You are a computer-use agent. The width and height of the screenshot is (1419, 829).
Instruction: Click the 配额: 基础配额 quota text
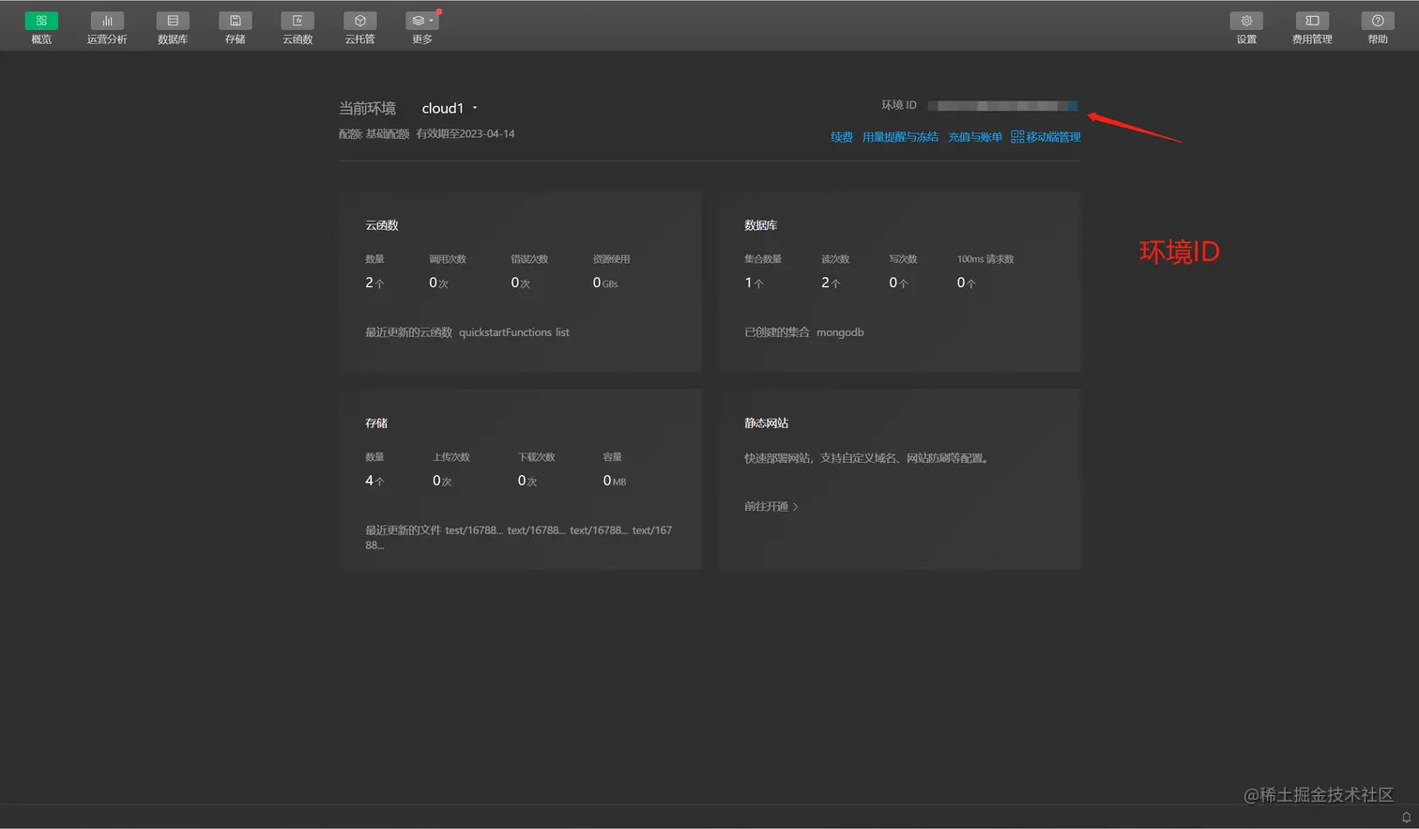[374, 134]
